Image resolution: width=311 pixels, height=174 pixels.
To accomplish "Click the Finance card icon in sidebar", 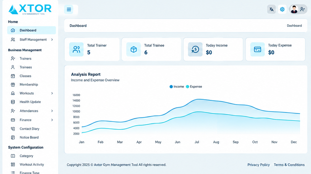I will point(13,120).
